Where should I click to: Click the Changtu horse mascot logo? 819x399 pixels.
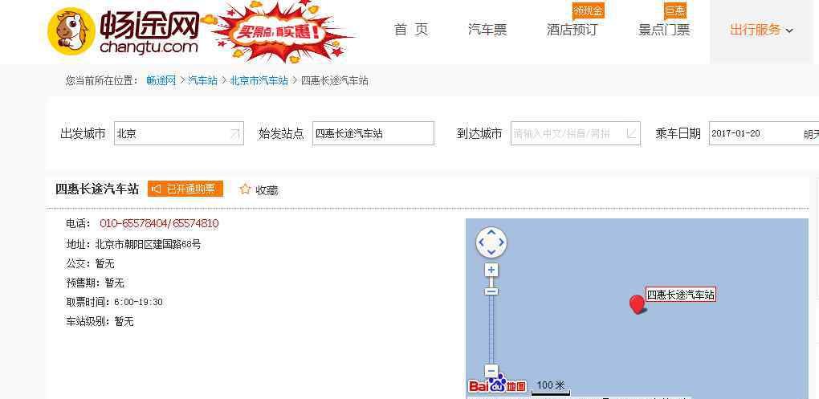point(71,32)
